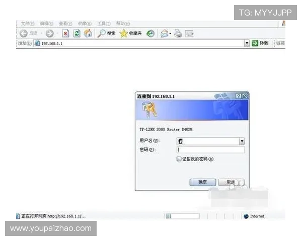This screenshot has width=302, height=241.
Task: Click the page loading progress bar
Action: (182, 216)
